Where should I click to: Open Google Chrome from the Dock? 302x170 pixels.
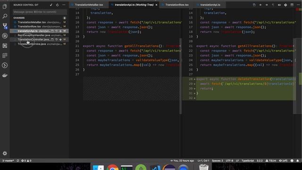tap(112, 167)
